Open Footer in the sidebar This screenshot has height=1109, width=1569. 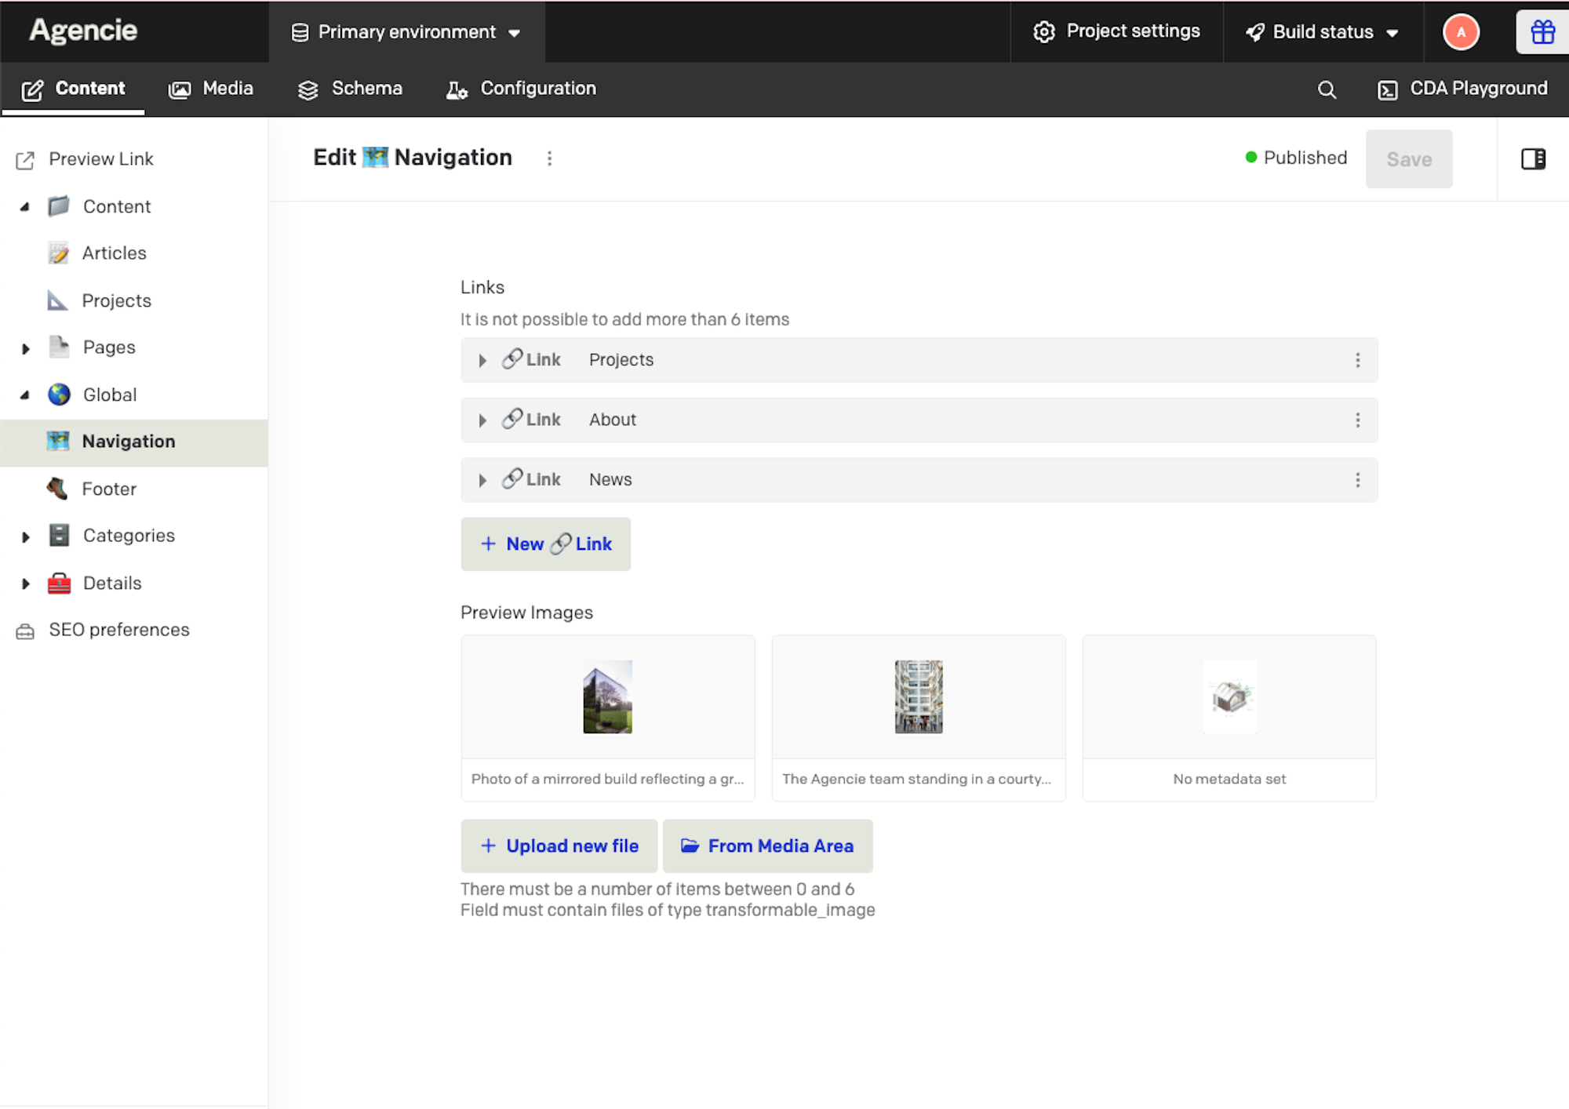pyautogui.click(x=109, y=489)
